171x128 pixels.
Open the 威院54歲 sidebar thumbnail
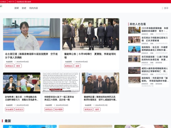(x=134, y=70)
